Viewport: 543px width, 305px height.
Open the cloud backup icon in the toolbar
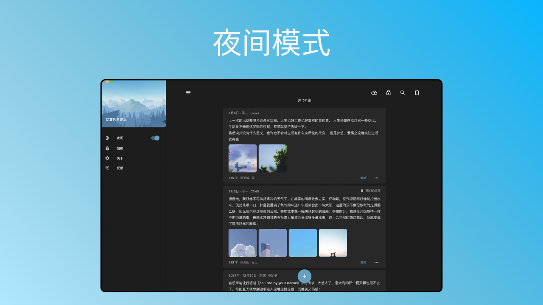(374, 92)
